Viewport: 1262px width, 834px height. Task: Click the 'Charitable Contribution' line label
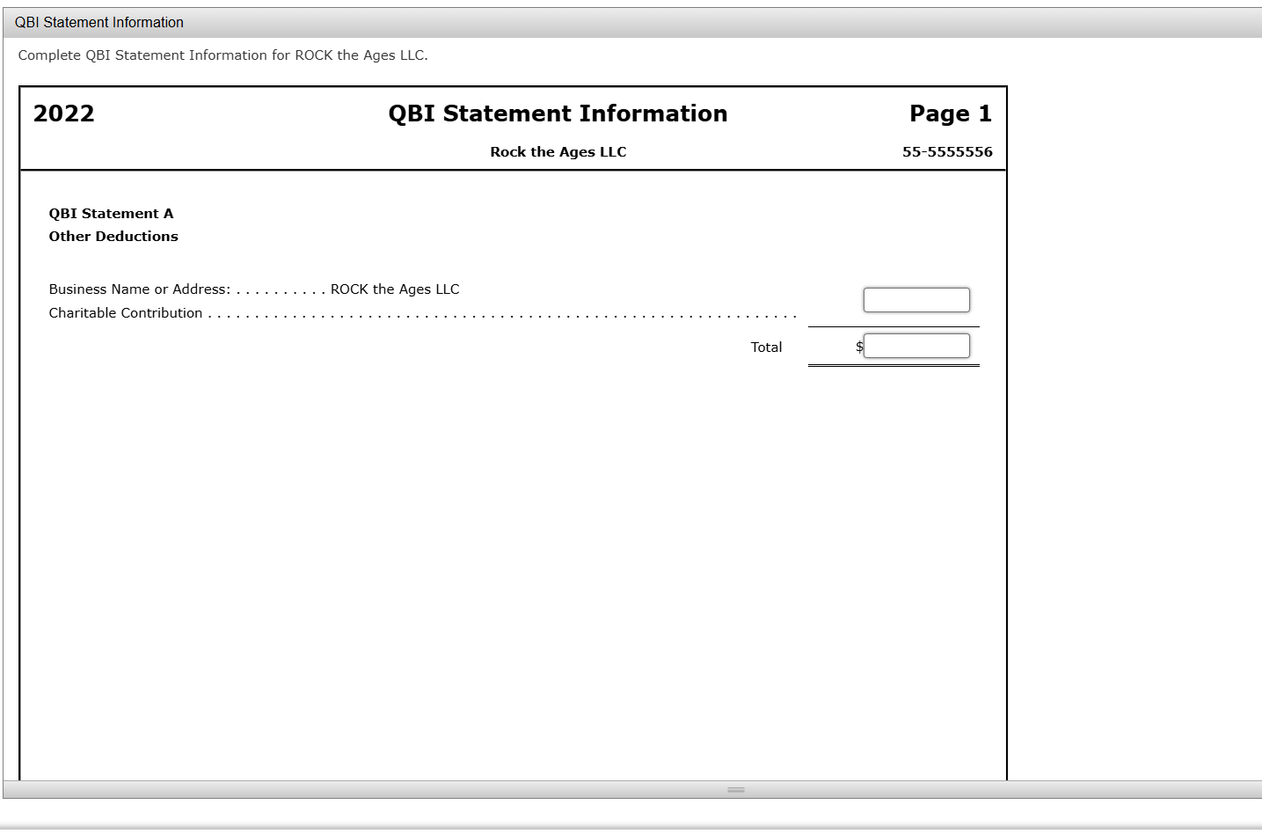tap(126, 313)
